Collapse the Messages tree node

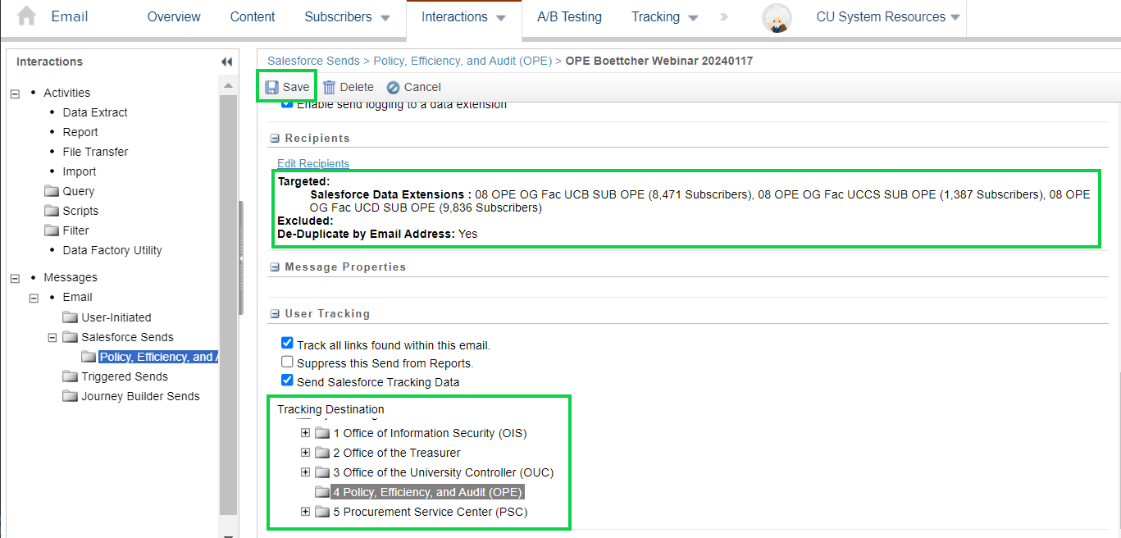coord(15,278)
